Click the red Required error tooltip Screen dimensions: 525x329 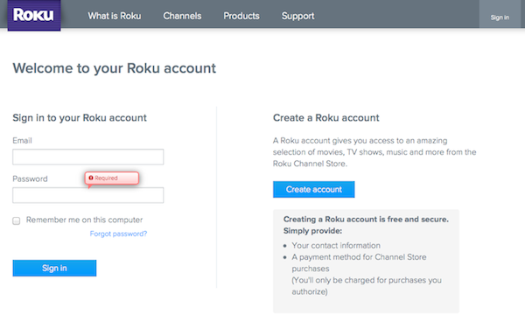(111, 178)
